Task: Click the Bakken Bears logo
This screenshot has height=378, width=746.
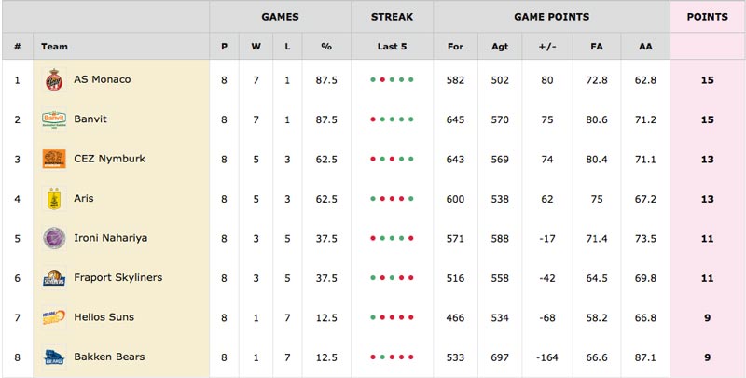Action: click(54, 357)
